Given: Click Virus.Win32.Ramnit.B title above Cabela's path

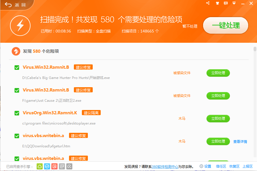Looking at the screenshot, I should click(x=46, y=67).
